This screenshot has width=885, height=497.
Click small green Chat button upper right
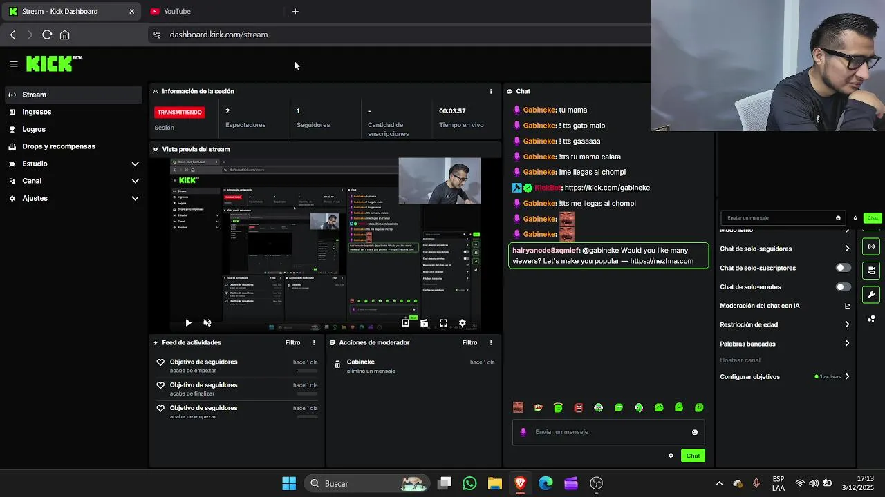click(873, 218)
